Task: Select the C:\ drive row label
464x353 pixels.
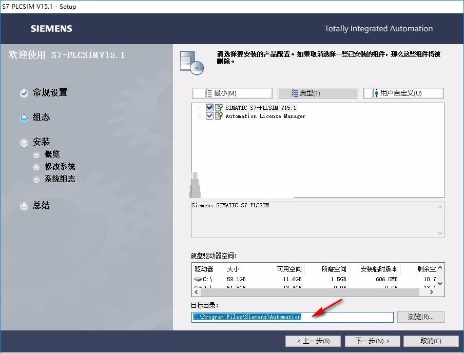Action: click(x=207, y=279)
